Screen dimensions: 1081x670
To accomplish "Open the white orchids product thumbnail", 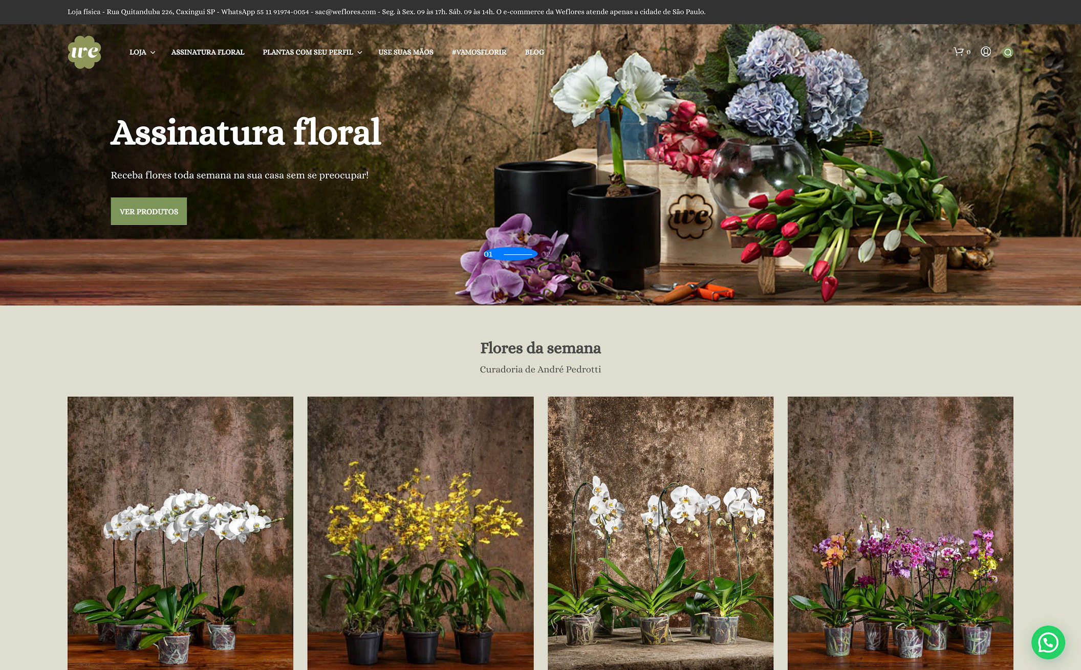I will point(180,532).
